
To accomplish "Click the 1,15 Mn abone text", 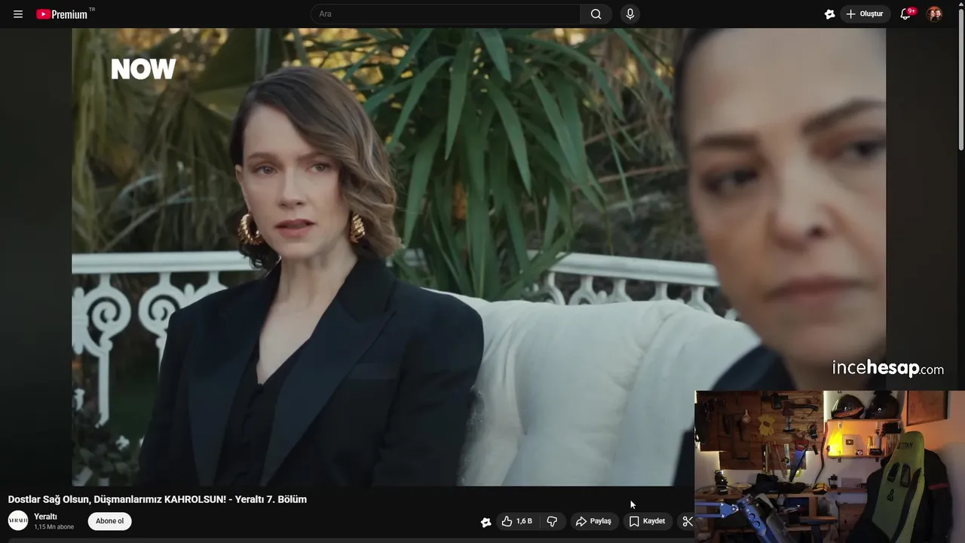I will coord(54,527).
